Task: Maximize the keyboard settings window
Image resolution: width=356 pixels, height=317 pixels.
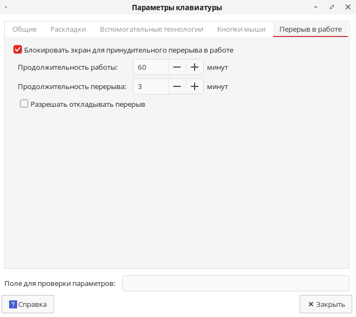Action: pos(332,8)
